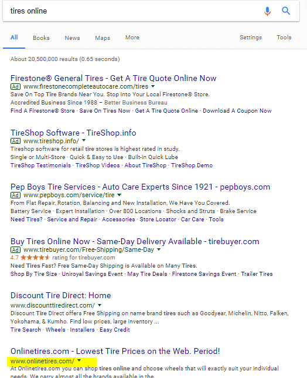This screenshot has width=307, height=378.
Task: Open Service and Repair sitelink
Action: [x=72, y=219]
